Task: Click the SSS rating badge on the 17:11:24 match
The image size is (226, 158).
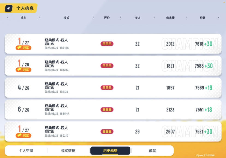Action: point(107,87)
